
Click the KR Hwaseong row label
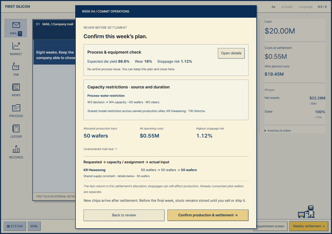click(x=94, y=170)
